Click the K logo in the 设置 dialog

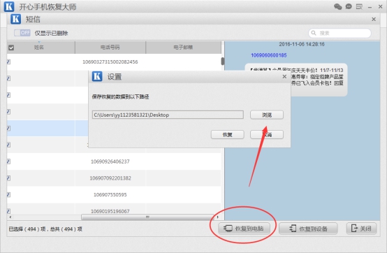click(x=97, y=76)
